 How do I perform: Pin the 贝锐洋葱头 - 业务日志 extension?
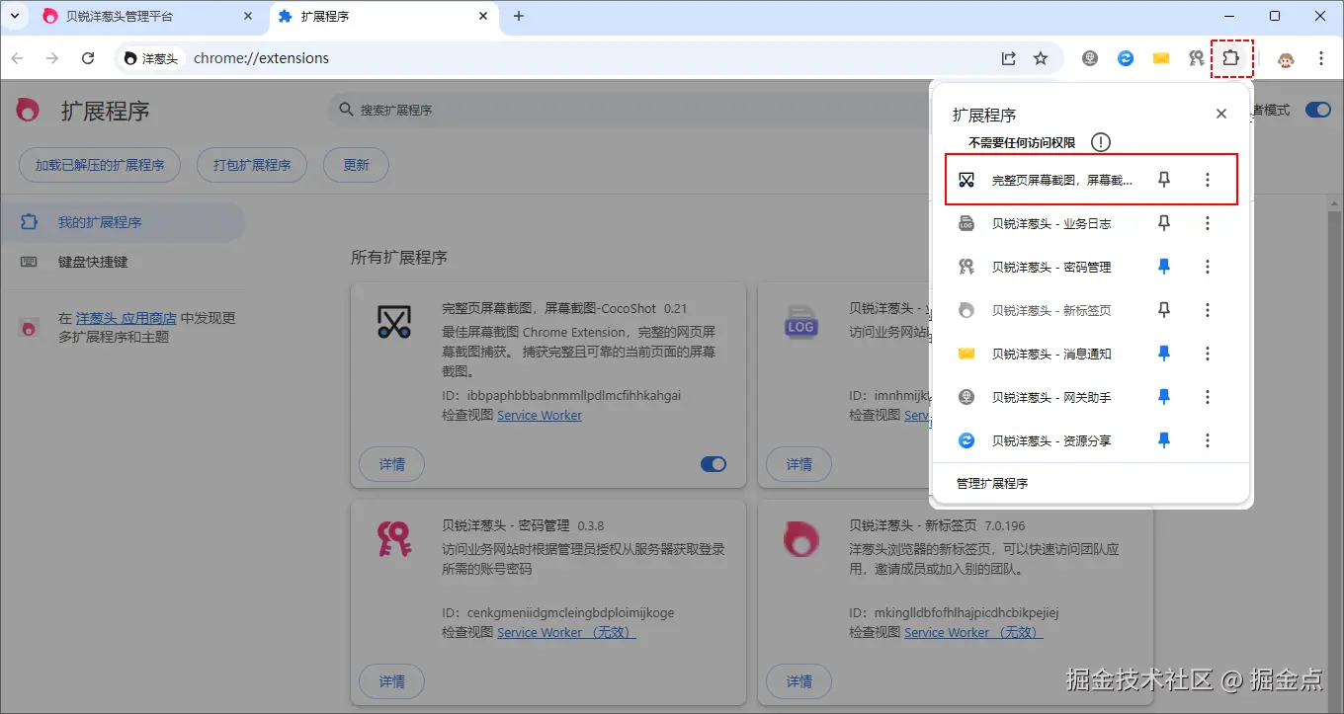click(1163, 222)
